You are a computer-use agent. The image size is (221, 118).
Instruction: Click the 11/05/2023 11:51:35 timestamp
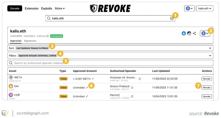click(165, 88)
